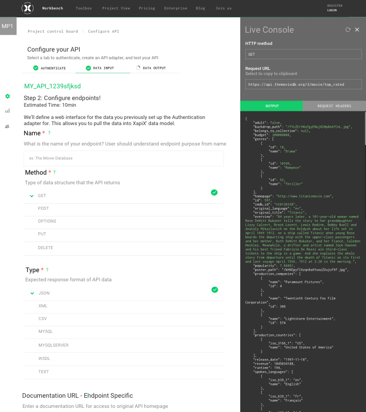The width and height of the screenshot is (366, 412).
Task: Click the Register link
Action: click(335, 6)
